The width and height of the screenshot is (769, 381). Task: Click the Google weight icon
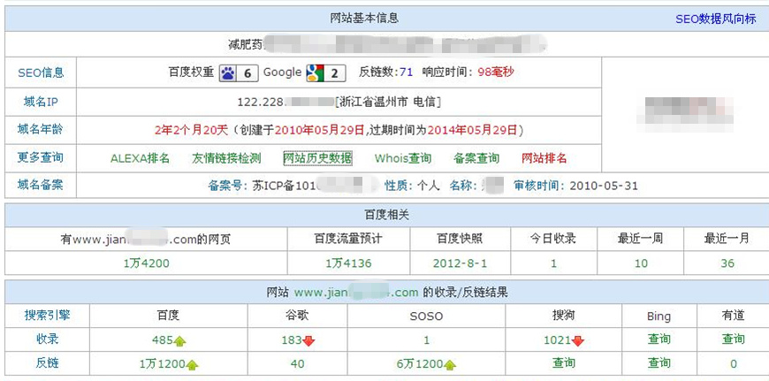tap(315, 72)
